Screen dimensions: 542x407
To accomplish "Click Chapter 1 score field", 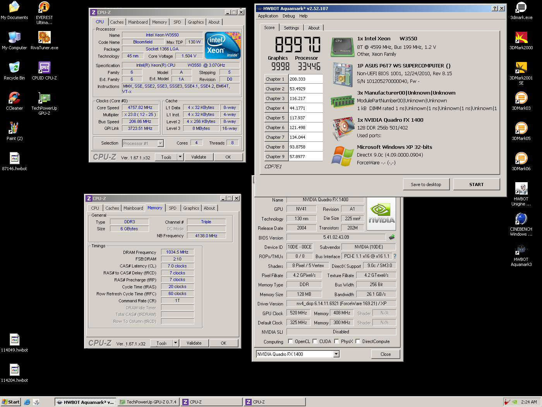I will pos(306,79).
